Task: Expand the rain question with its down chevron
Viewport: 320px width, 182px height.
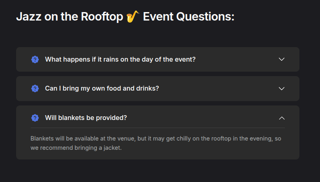Action: click(282, 59)
